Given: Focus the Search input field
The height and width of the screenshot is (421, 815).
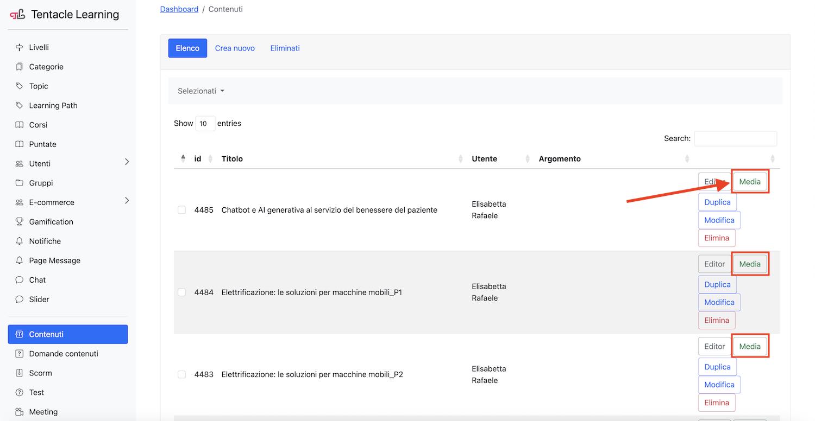Looking at the screenshot, I should click(x=735, y=138).
